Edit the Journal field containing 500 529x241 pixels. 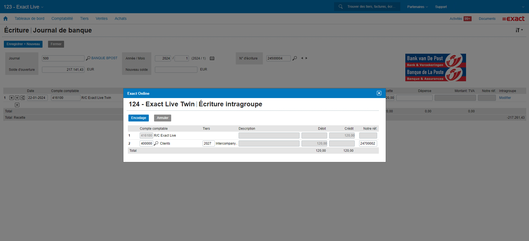click(63, 58)
